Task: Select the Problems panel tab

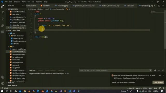Action: click(32, 70)
